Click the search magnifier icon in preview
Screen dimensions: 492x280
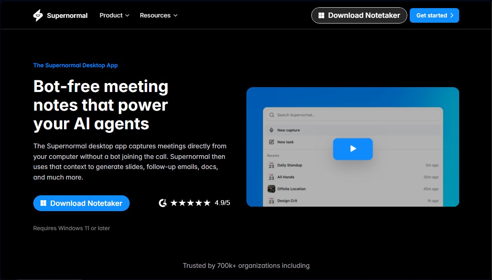coord(272,115)
